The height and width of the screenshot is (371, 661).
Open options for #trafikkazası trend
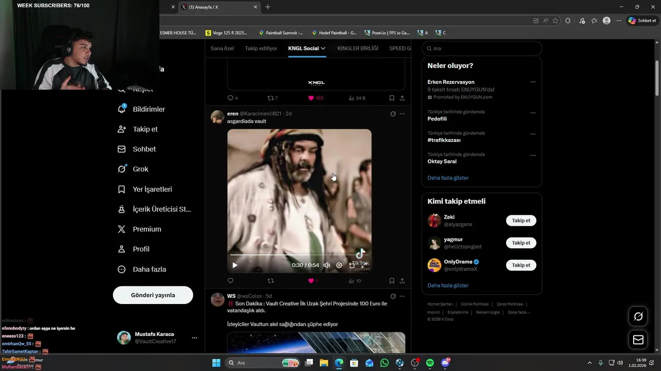click(x=533, y=134)
